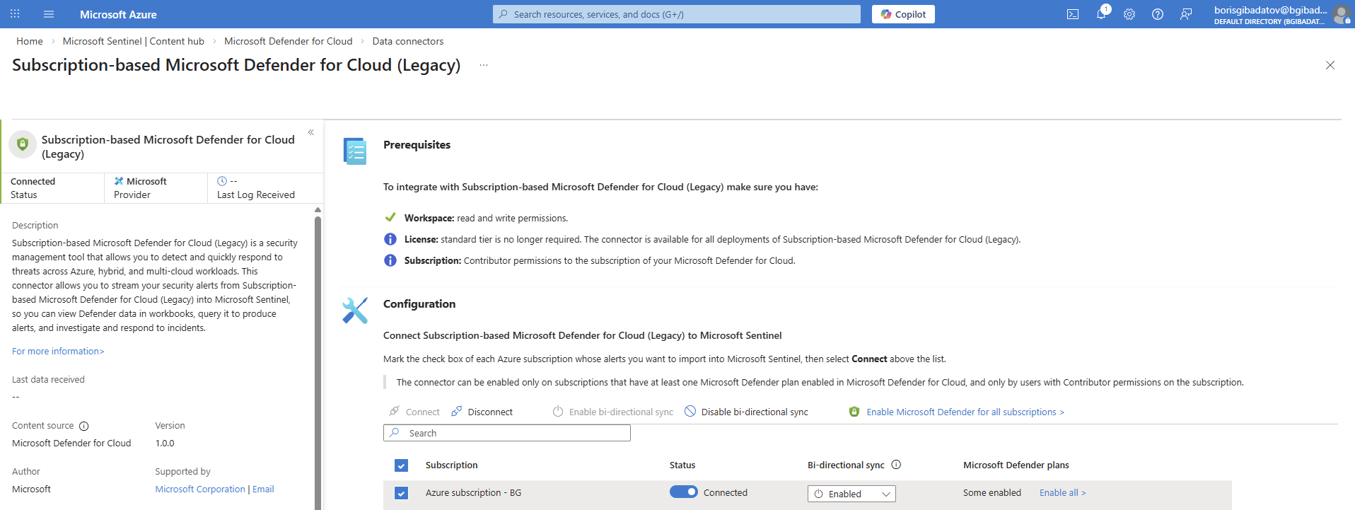Open the help and support icon

point(1158,14)
